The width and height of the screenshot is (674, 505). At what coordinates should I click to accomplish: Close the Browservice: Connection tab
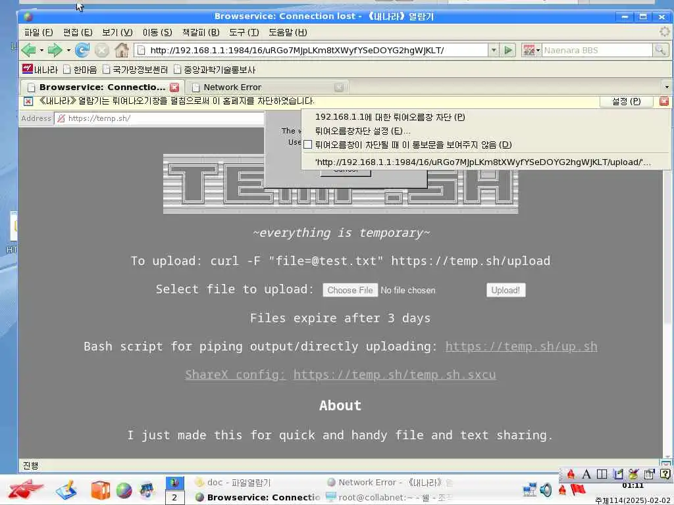[174, 87]
